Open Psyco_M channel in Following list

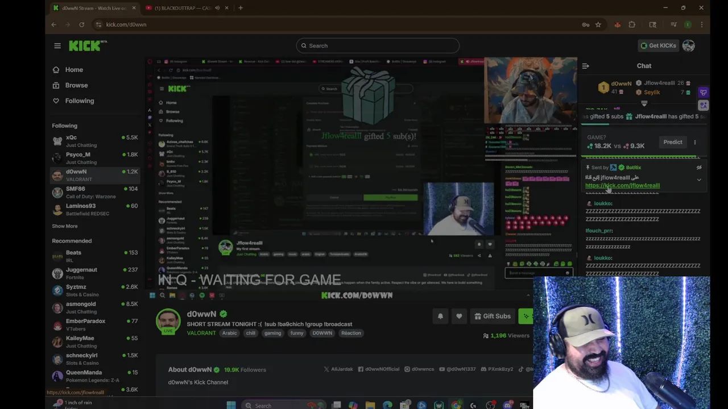(x=95, y=158)
